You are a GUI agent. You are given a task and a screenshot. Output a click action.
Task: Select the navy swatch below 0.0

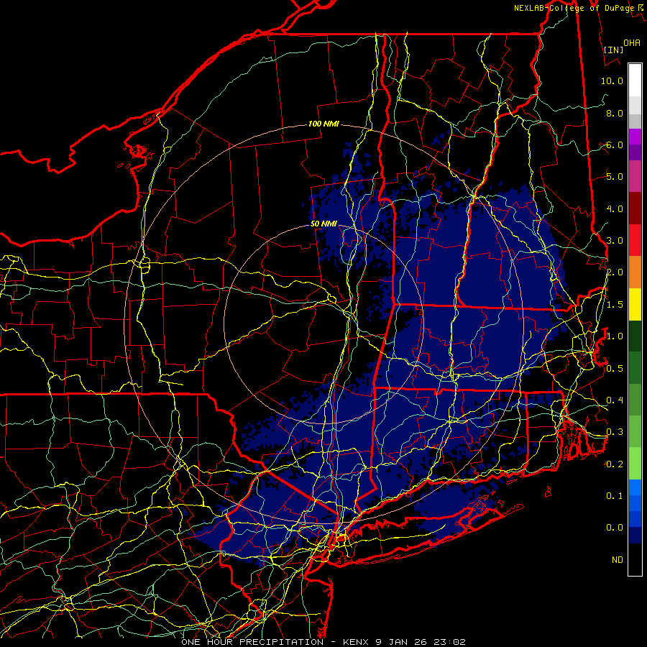(635, 535)
